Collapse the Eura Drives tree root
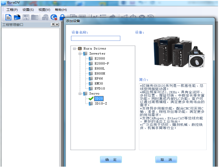This screenshot has height=167, width=220. 75,49
